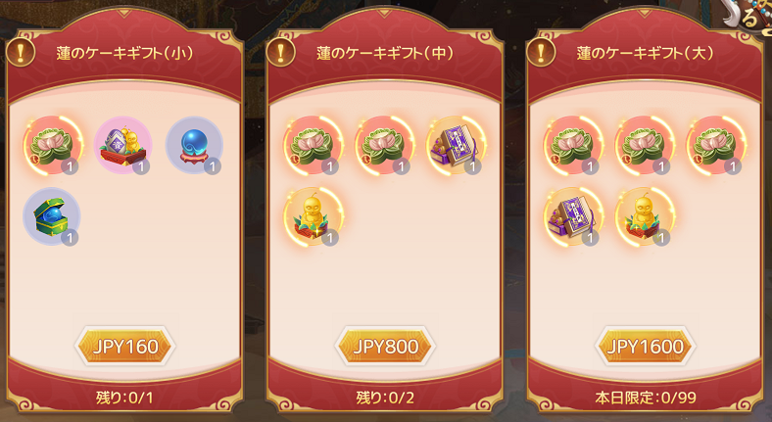Select purple book item in medium gift panel
Image resolution: width=772 pixels, height=422 pixels.
click(x=456, y=146)
